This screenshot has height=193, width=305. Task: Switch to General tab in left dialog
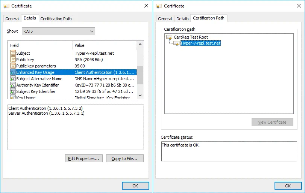[12, 19]
